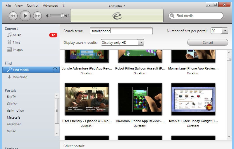The image size is (234, 149).
Task: Click the top Find media search field
Action: pos(196,15)
